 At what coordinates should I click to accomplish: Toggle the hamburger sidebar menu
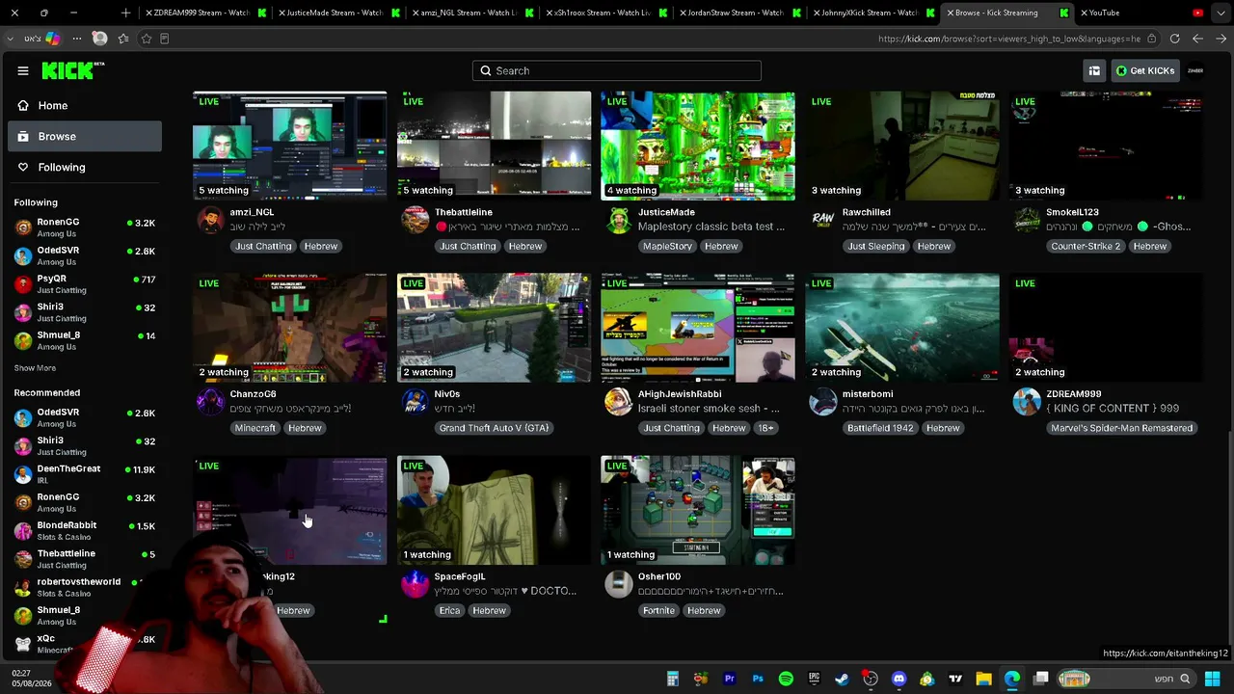[23, 70]
